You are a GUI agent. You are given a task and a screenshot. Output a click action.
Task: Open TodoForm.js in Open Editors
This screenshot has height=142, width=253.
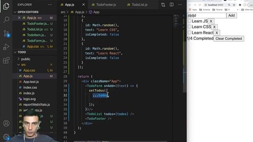[37, 41]
